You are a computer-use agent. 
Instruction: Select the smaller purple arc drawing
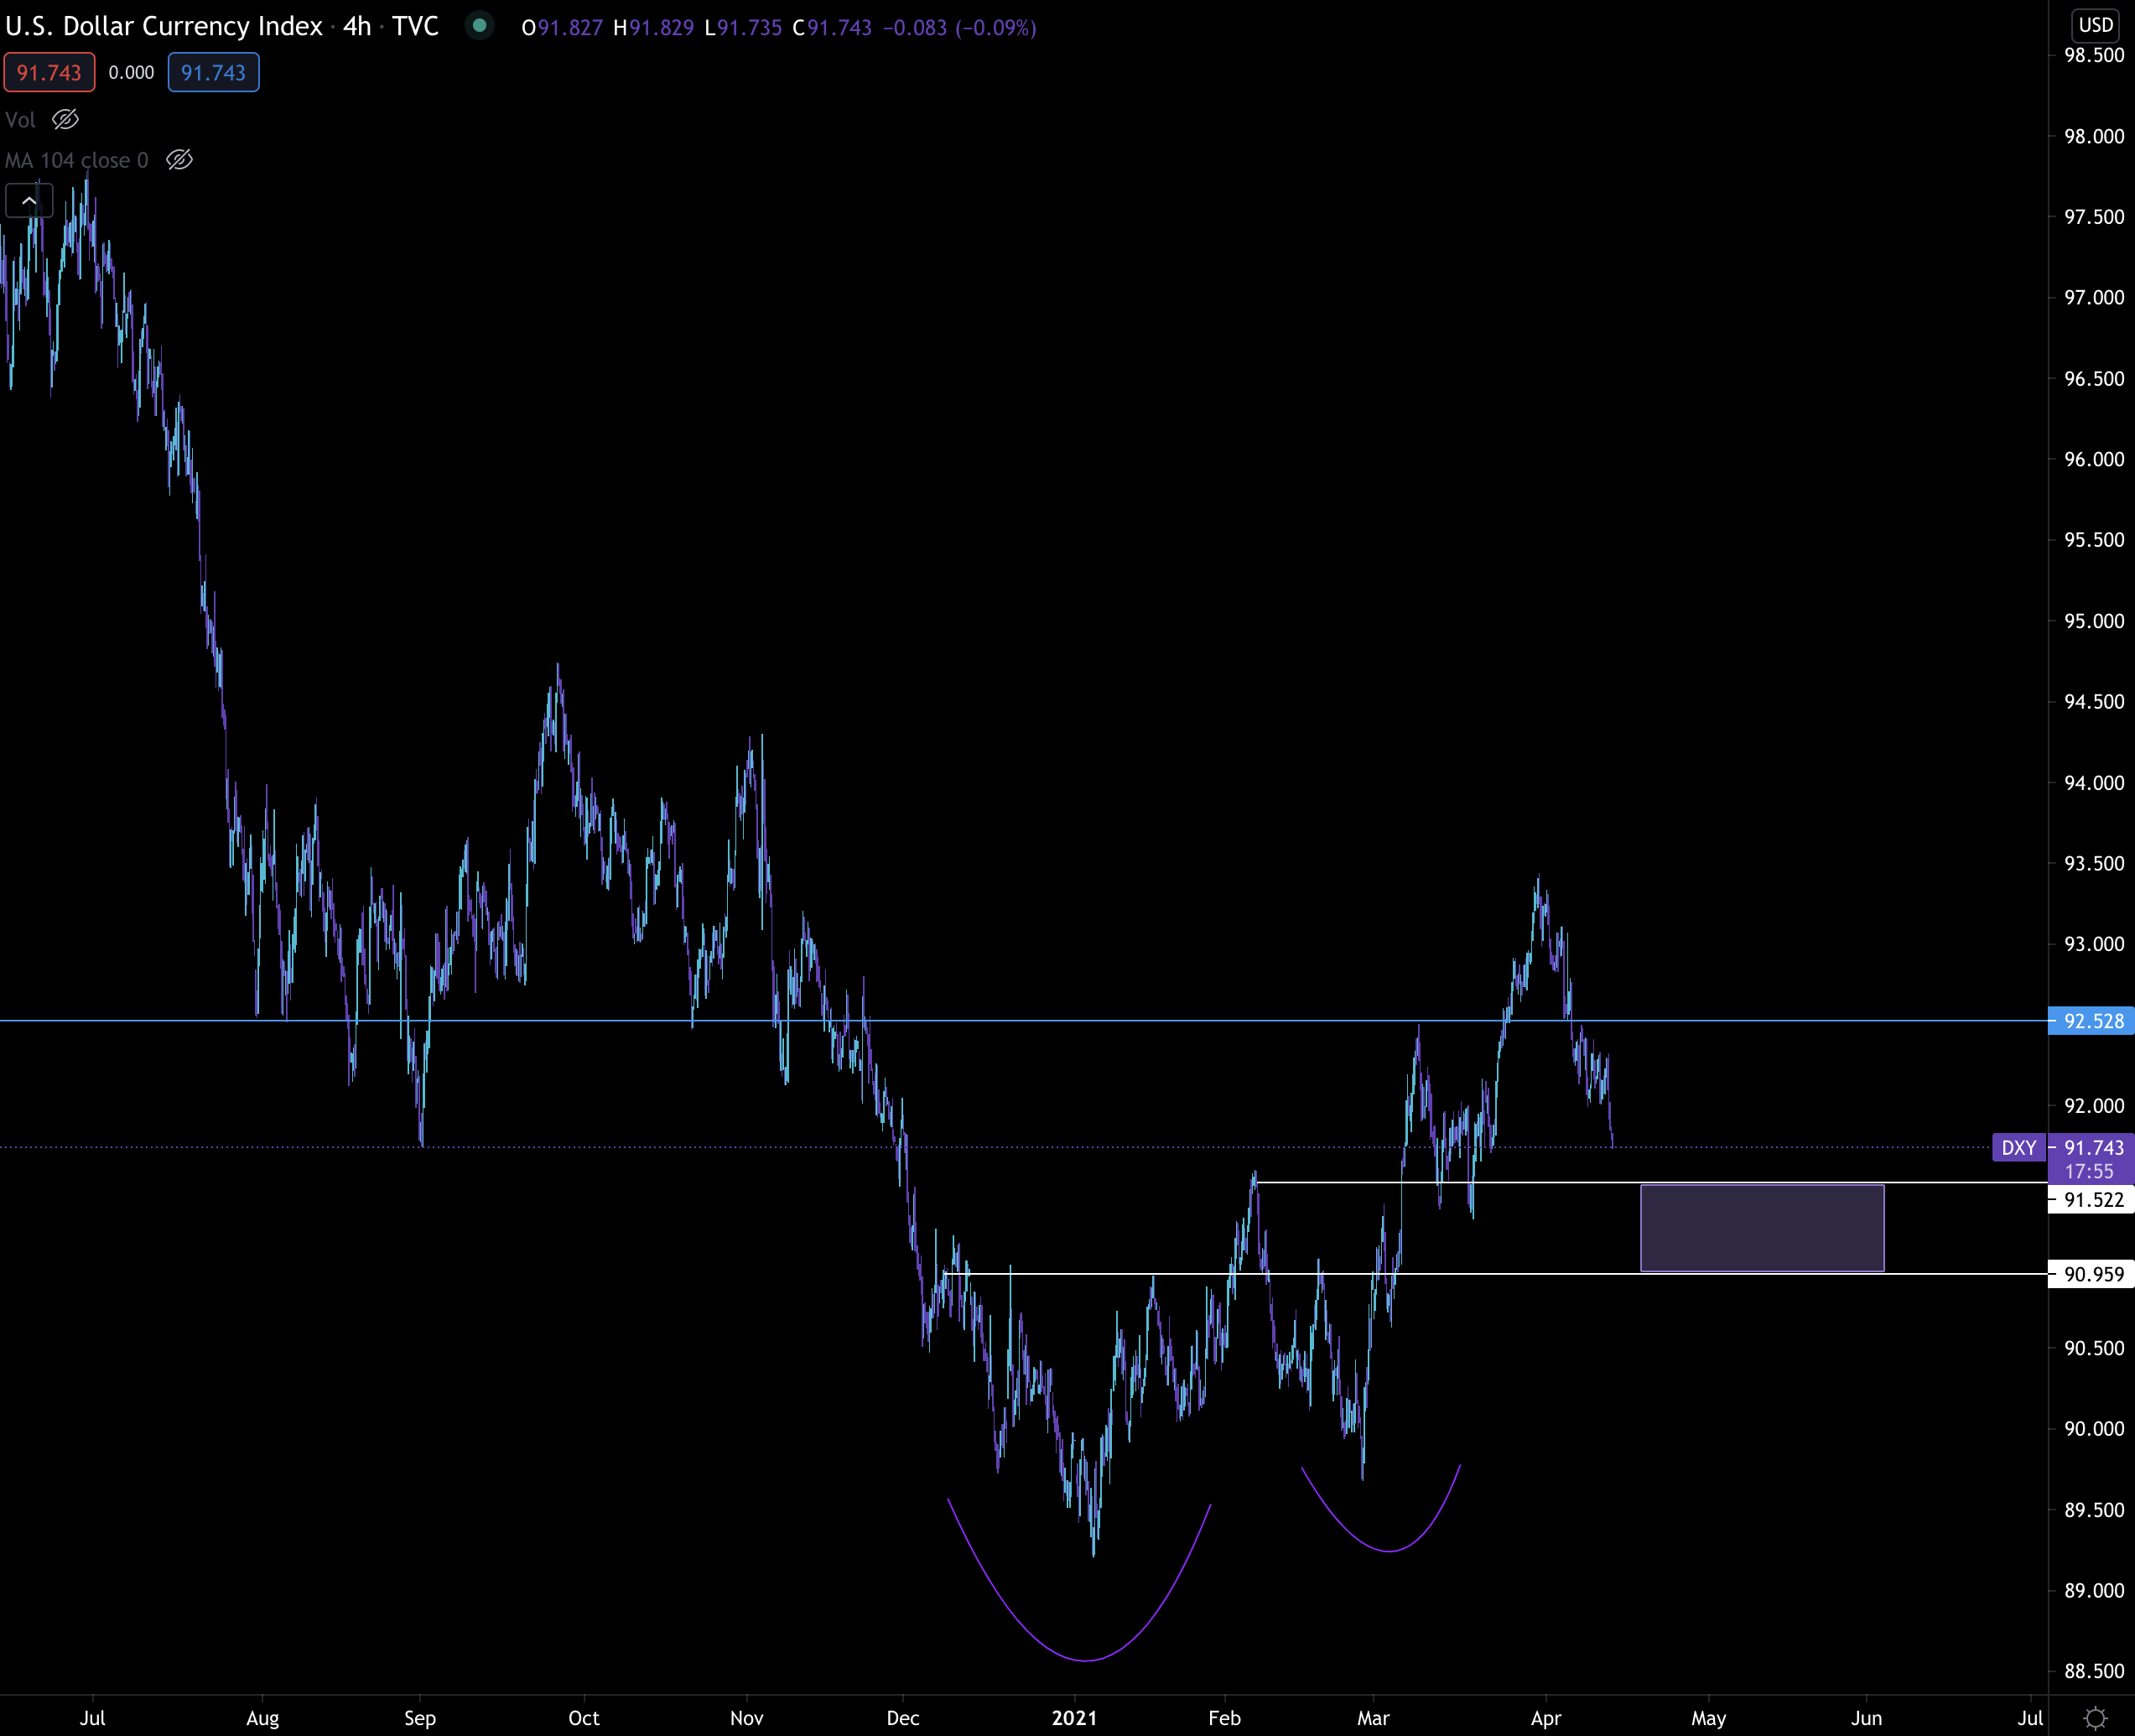[1389, 1551]
